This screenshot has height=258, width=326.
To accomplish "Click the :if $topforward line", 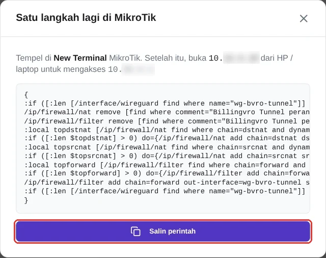I will coord(167,173).
